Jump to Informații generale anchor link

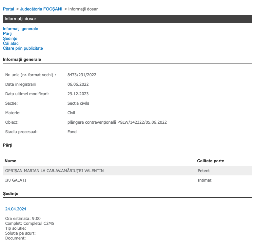[x=20, y=29]
